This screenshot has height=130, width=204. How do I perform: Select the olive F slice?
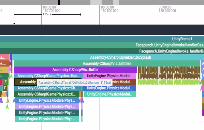(x=5, y=88)
